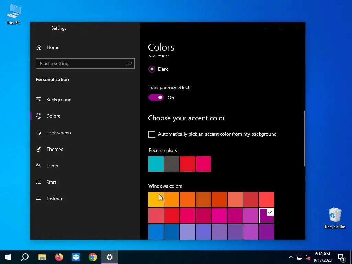Launch Google Chrome from taskbar
The height and width of the screenshot is (264, 352).
click(93, 257)
